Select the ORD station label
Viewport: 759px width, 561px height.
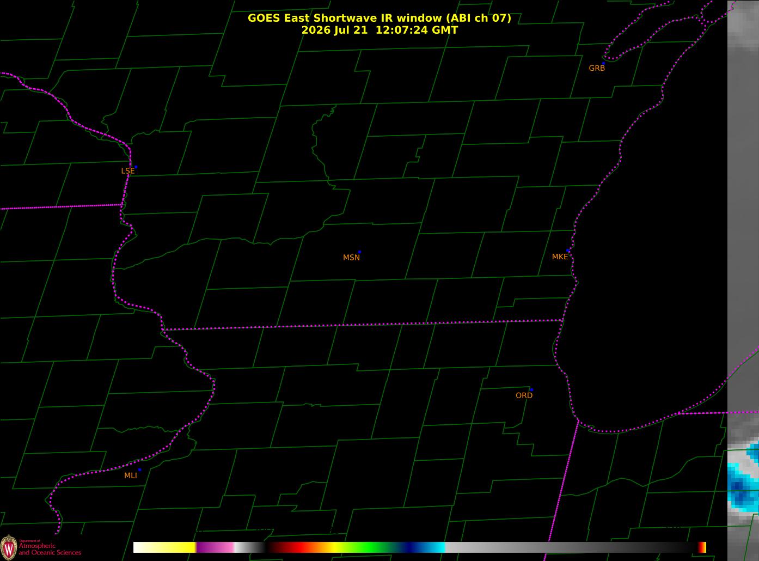(524, 395)
